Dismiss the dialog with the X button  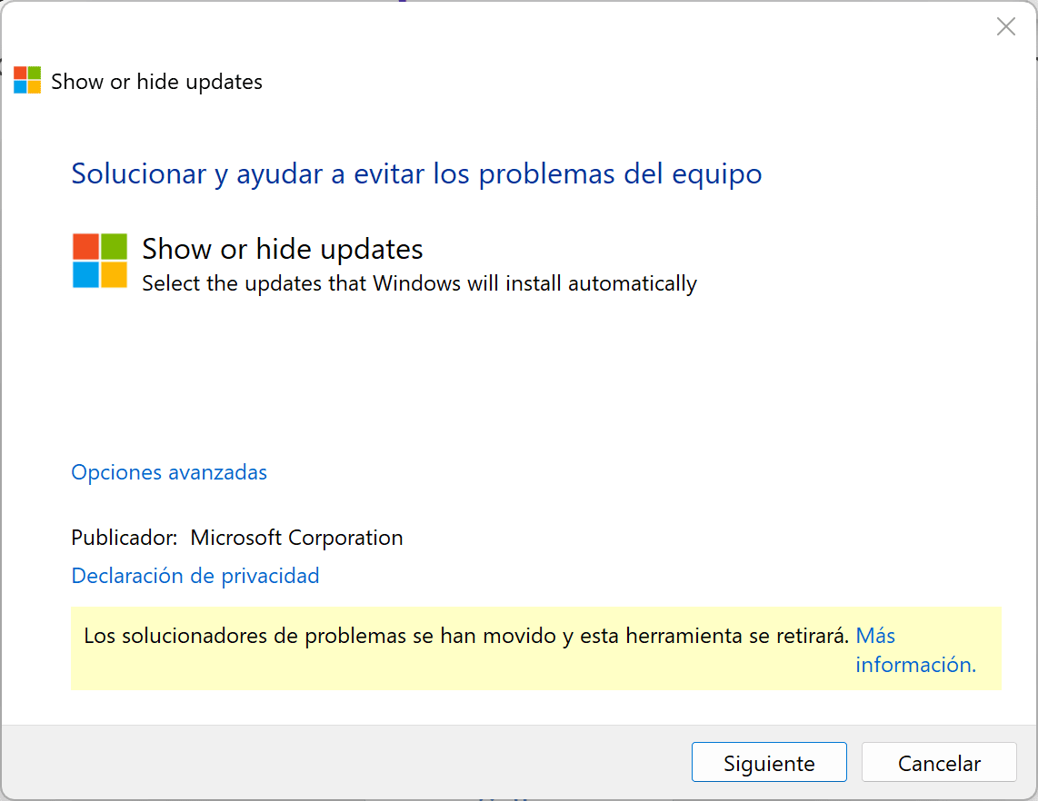pos(1005,26)
